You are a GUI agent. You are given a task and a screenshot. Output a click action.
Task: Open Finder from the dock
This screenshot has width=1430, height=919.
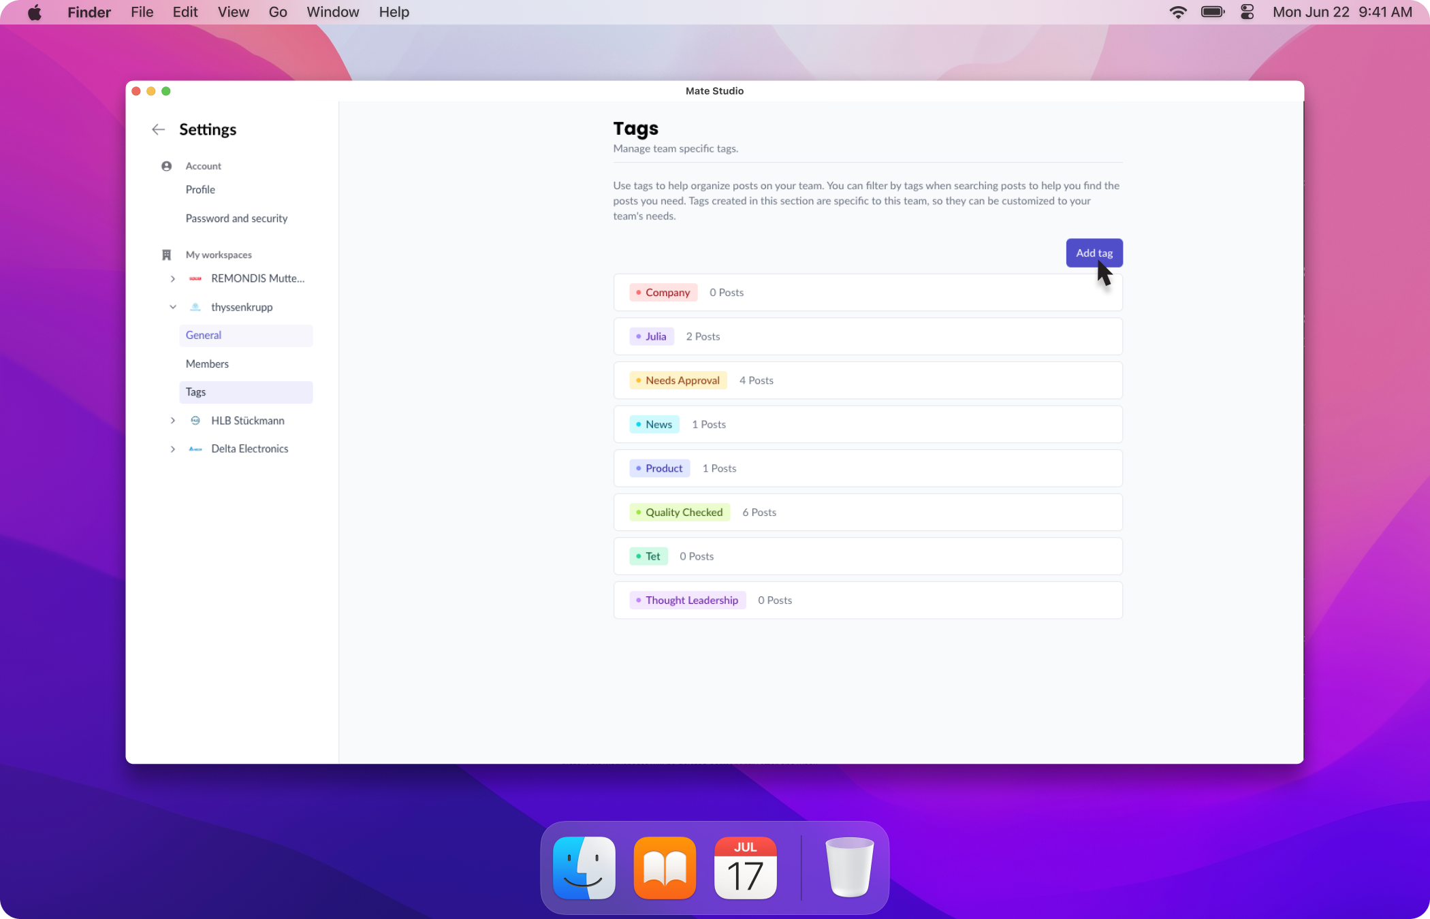point(584,868)
